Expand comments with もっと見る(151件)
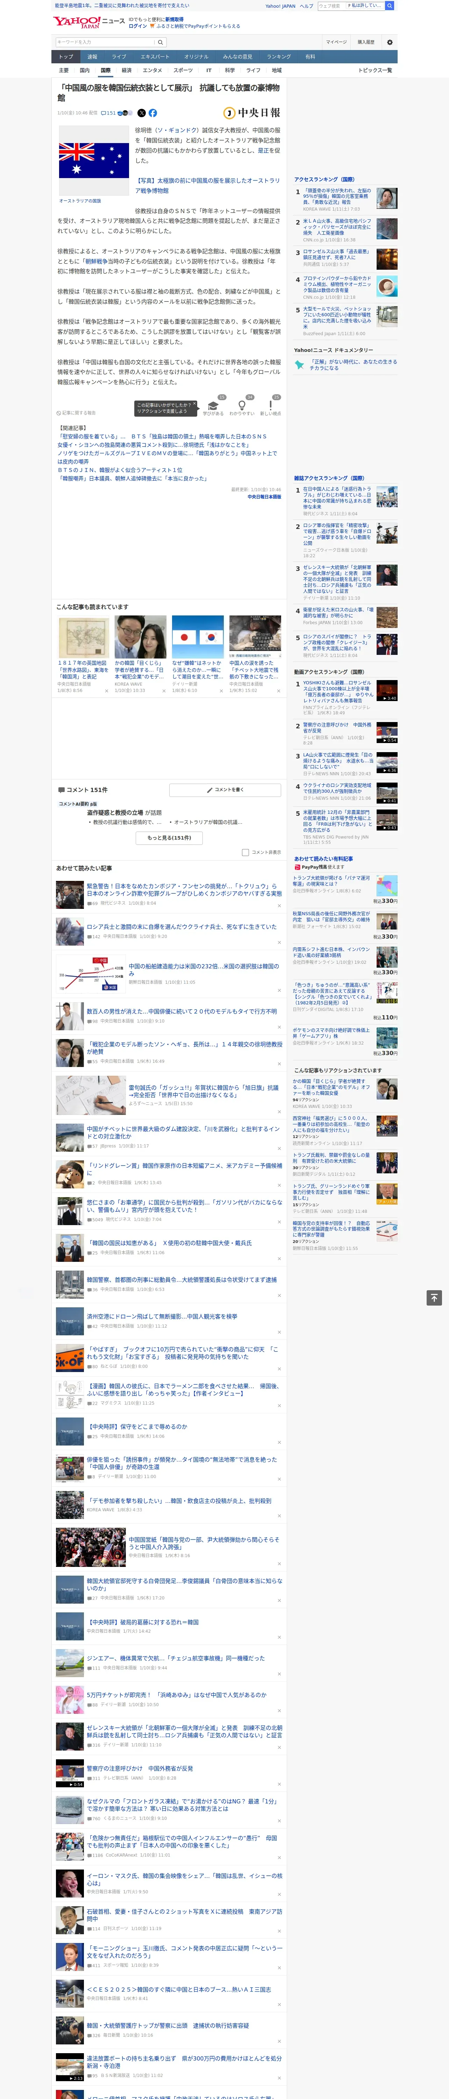Viewport: 449px width, 2099px height. point(170,838)
